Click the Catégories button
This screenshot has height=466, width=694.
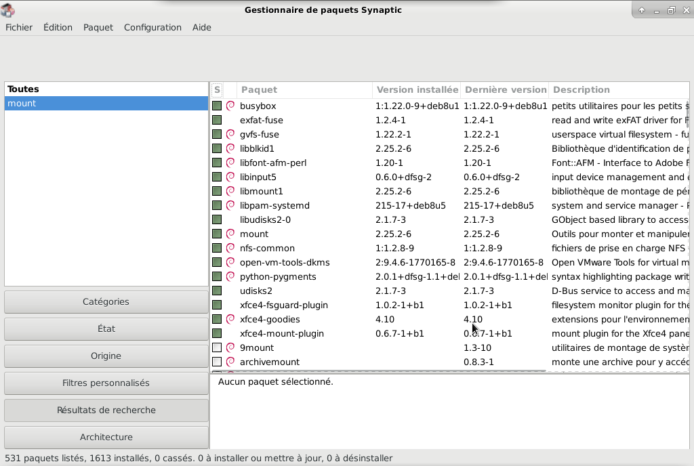(x=106, y=301)
